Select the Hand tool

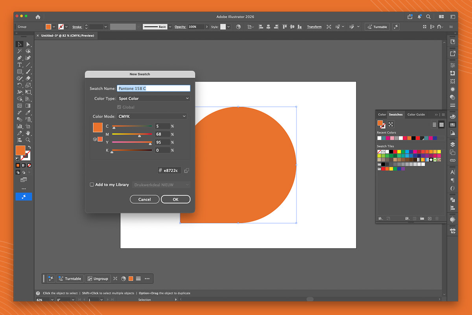(x=28, y=133)
